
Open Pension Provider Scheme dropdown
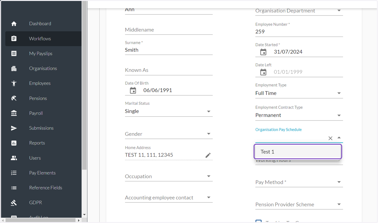(x=339, y=204)
